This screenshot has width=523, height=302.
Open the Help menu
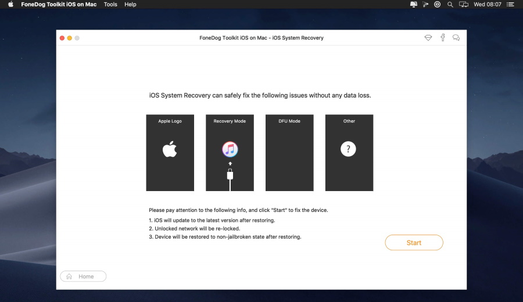coord(130,4)
